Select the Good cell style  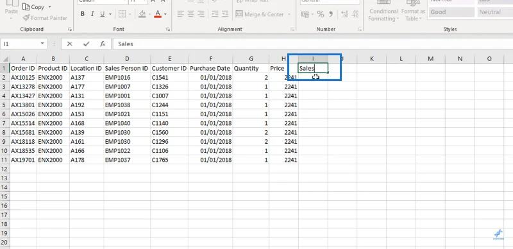point(452,12)
